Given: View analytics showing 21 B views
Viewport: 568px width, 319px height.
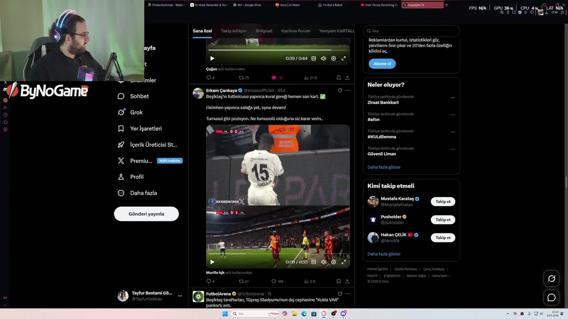Looking at the screenshot, I should point(310,78).
